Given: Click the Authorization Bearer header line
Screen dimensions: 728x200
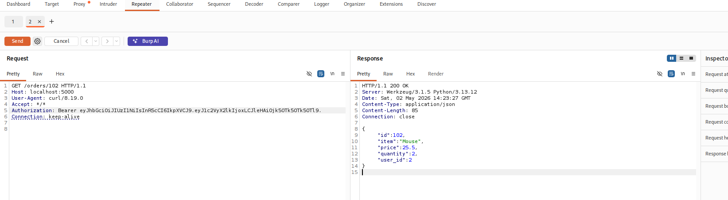Looking at the screenshot, I should 167,110.
